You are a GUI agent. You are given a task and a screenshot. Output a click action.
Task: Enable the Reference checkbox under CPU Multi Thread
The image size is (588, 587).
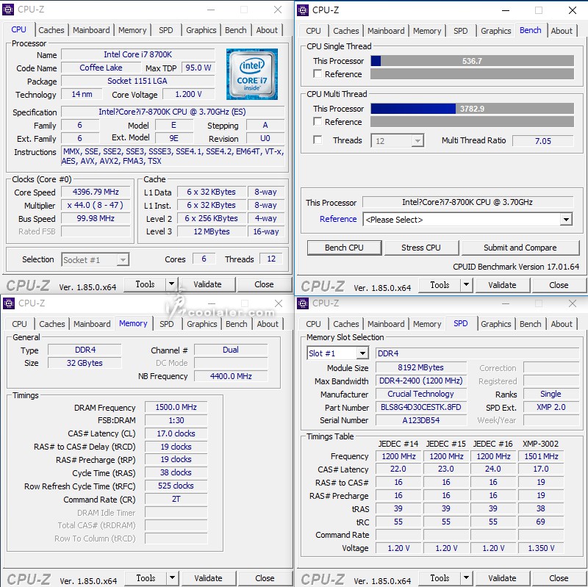click(x=318, y=121)
